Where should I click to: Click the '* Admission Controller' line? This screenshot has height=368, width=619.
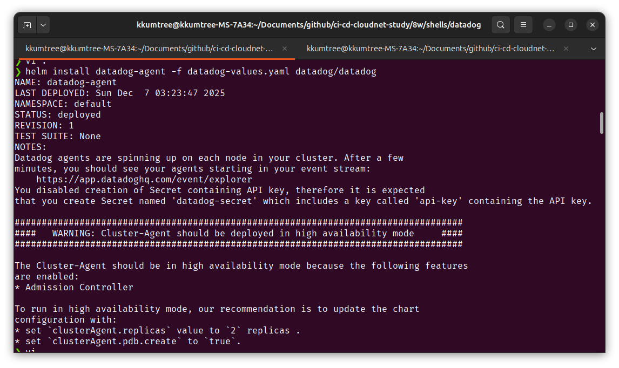coord(74,287)
